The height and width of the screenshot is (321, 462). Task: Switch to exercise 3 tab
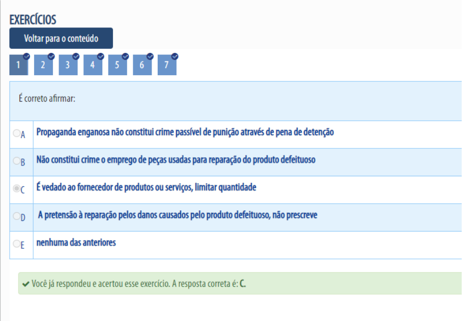click(x=68, y=66)
